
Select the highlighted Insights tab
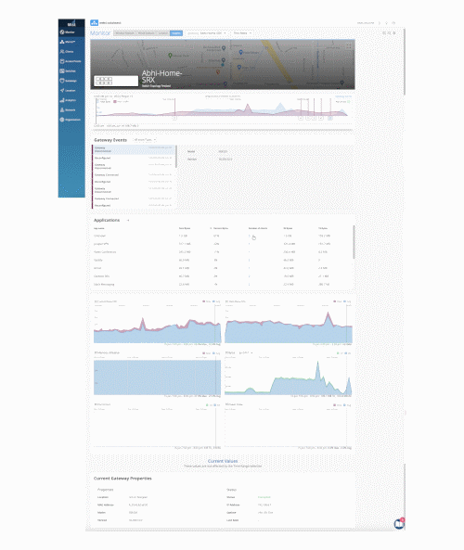pyautogui.click(x=176, y=33)
